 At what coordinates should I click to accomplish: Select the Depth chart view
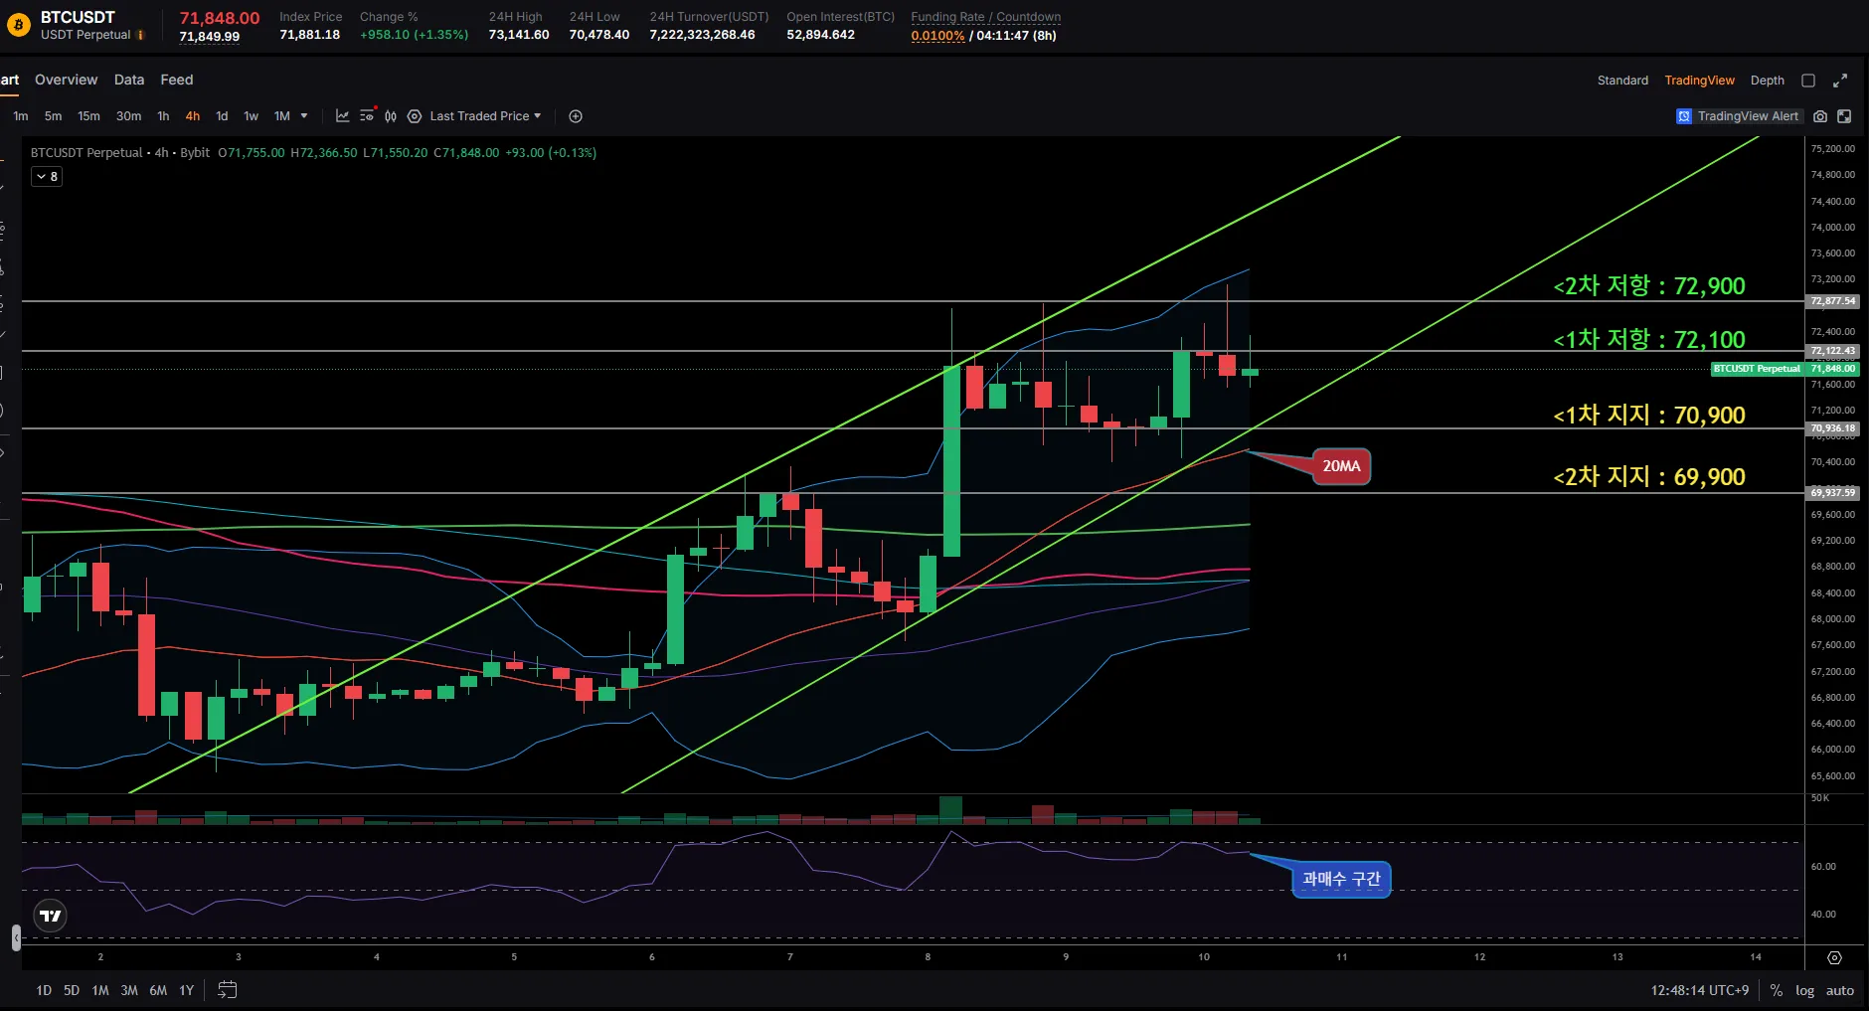[1767, 81]
